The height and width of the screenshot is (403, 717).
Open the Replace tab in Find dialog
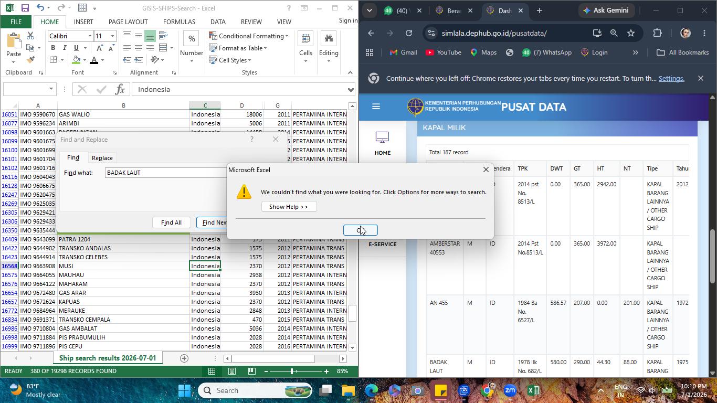click(102, 157)
